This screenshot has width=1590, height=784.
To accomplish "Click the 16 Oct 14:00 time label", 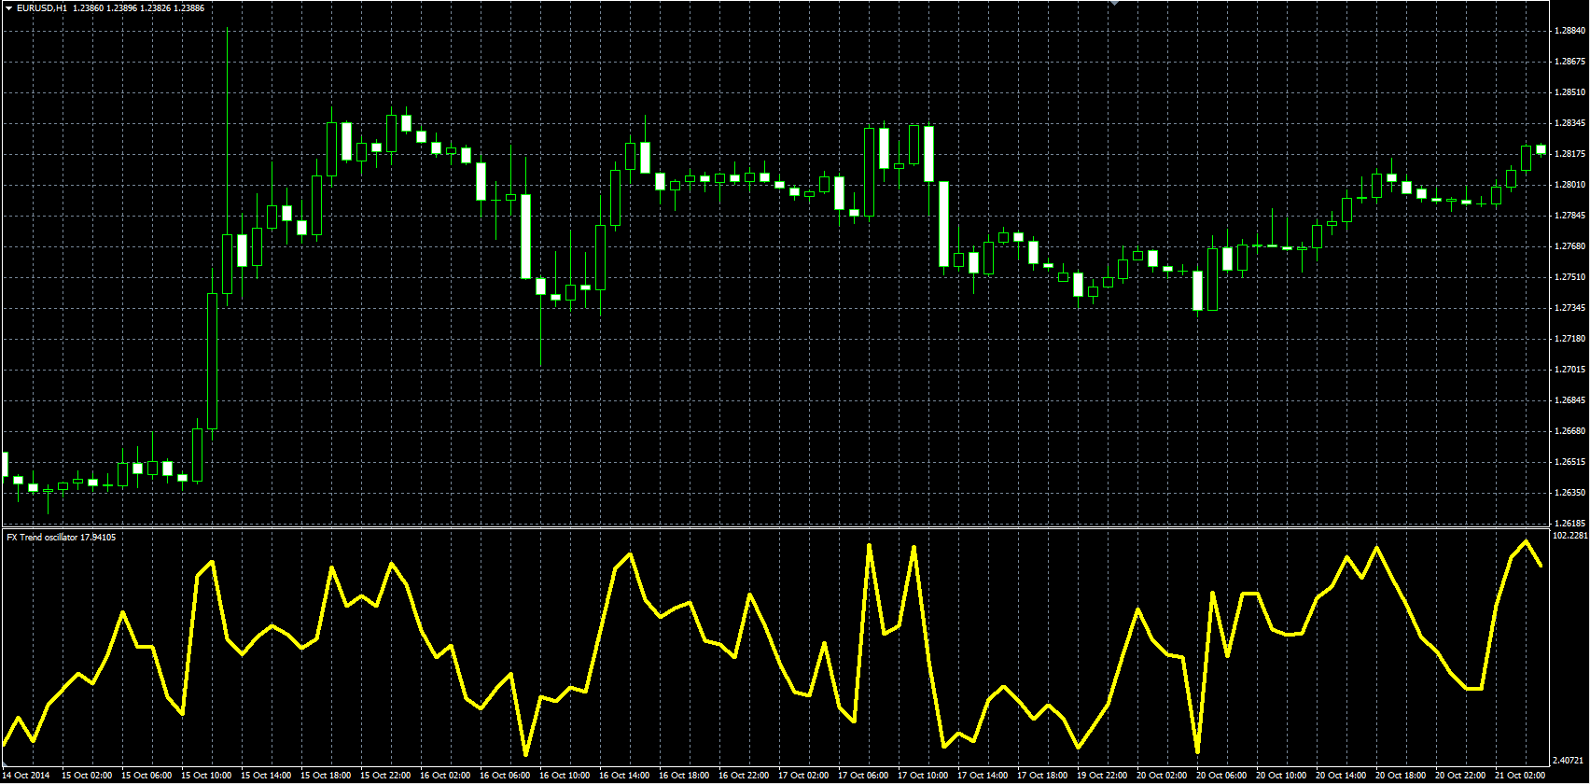I will [624, 775].
